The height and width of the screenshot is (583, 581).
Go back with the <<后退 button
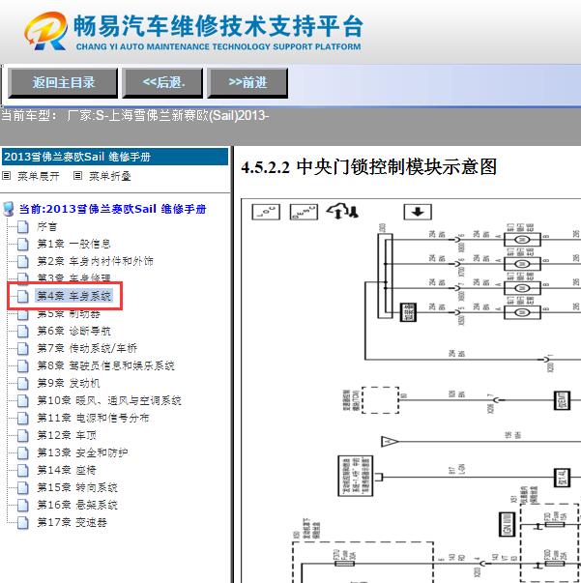(162, 82)
